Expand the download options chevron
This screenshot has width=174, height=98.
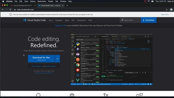point(57,59)
